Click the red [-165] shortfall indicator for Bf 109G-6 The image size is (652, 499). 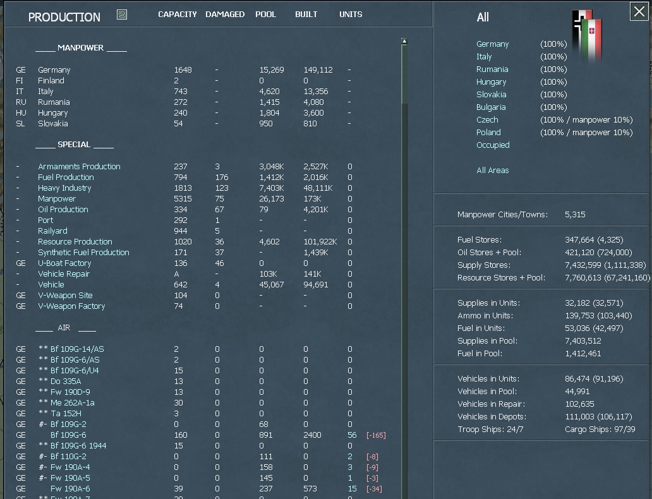click(x=377, y=435)
